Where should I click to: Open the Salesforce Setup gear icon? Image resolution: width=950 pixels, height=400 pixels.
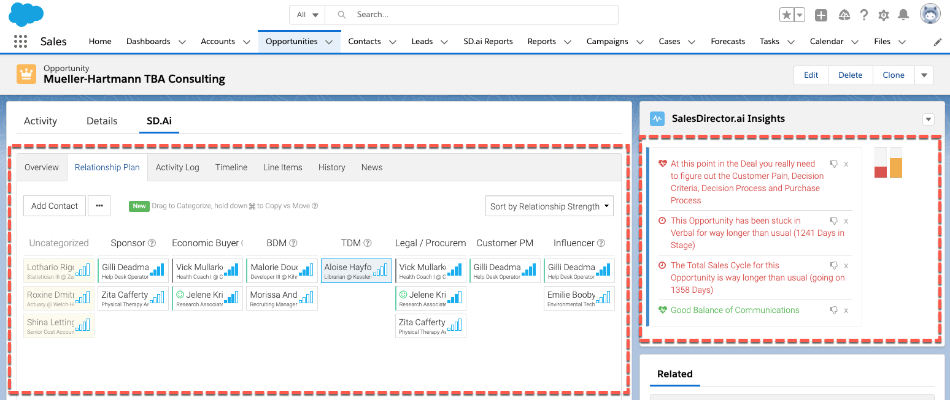click(884, 14)
